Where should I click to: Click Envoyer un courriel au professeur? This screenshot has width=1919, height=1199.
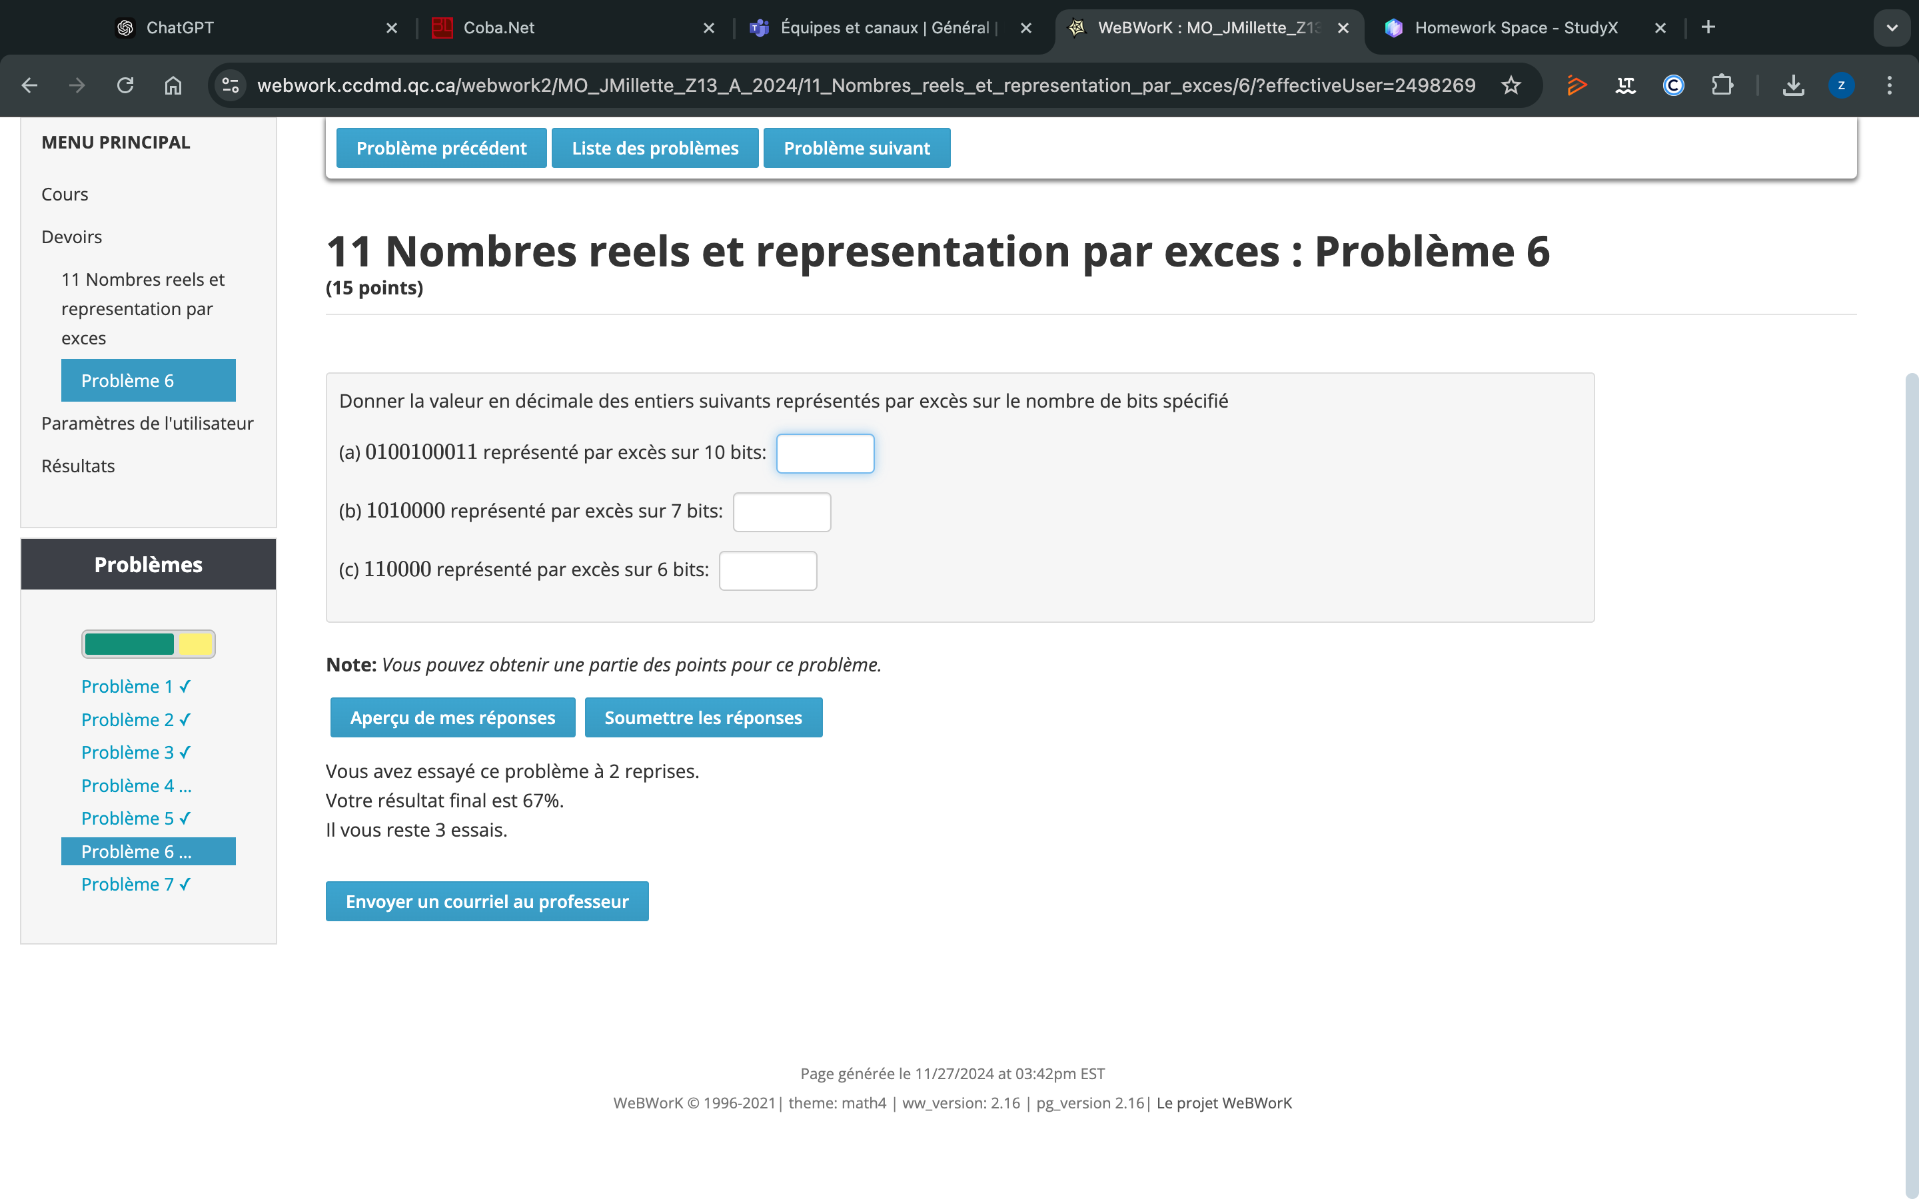coord(487,902)
